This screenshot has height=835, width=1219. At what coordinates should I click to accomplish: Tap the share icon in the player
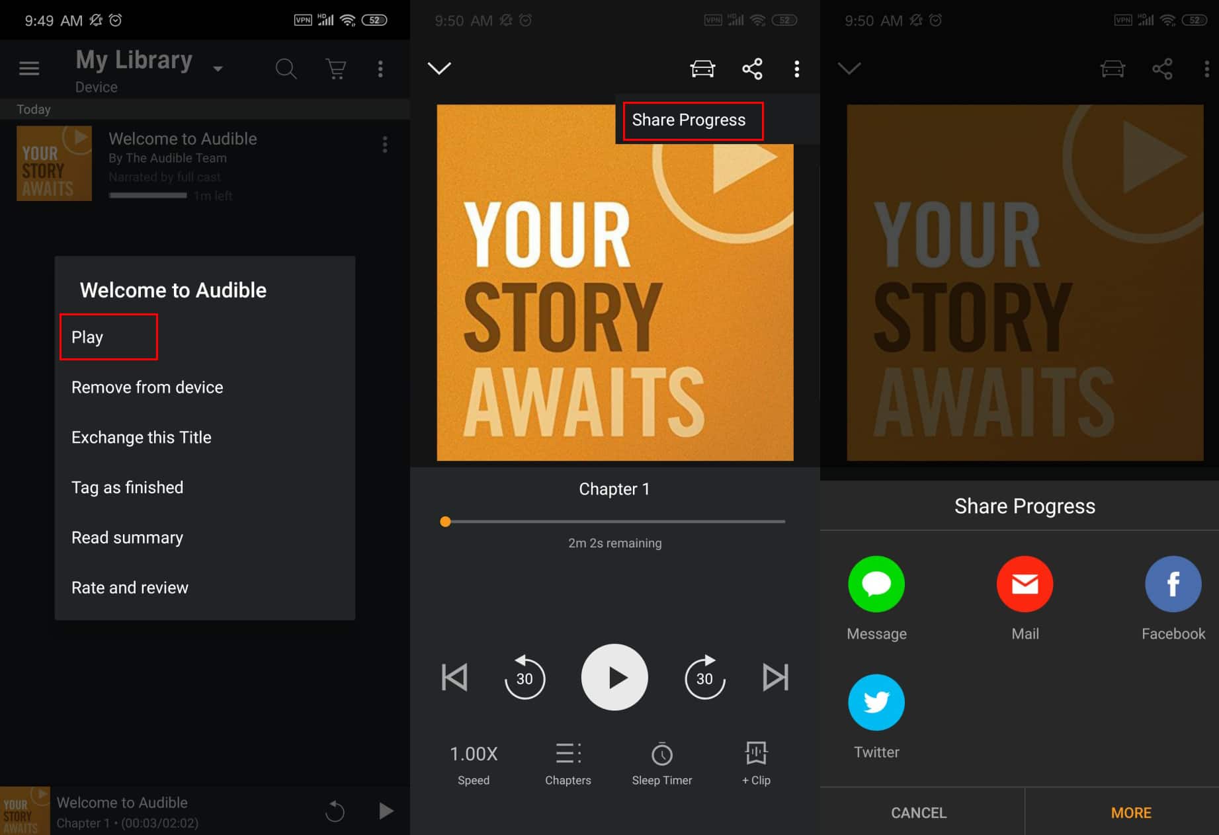click(x=752, y=69)
